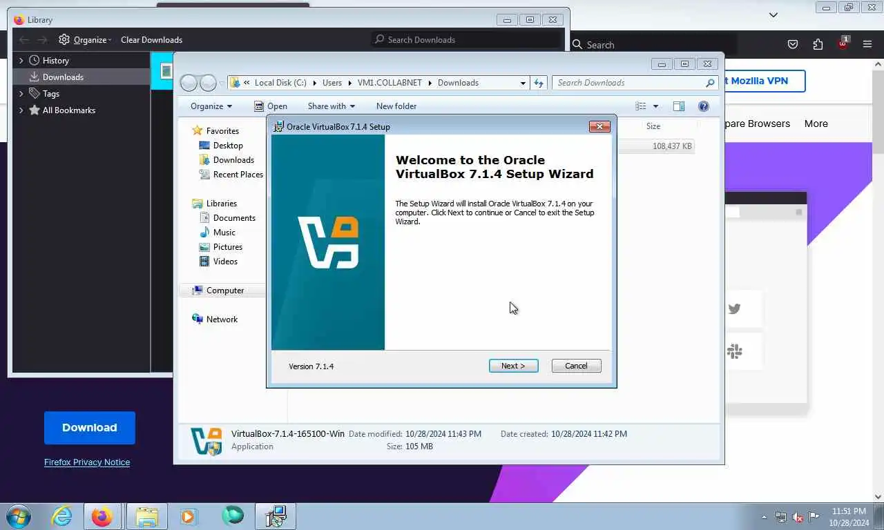Click Library back arrow
This screenshot has height=530, width=884.
click(24, 39)
